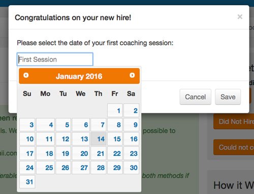Cancel the coaching session dialog

[196, 97]
